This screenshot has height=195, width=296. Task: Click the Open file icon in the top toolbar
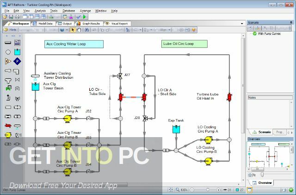[5, 17]
